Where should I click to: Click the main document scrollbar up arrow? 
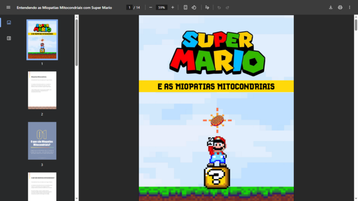(x=356, y=17)
